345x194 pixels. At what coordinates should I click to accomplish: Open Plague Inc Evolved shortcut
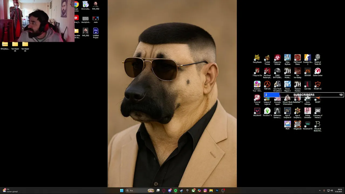(277, 59)
